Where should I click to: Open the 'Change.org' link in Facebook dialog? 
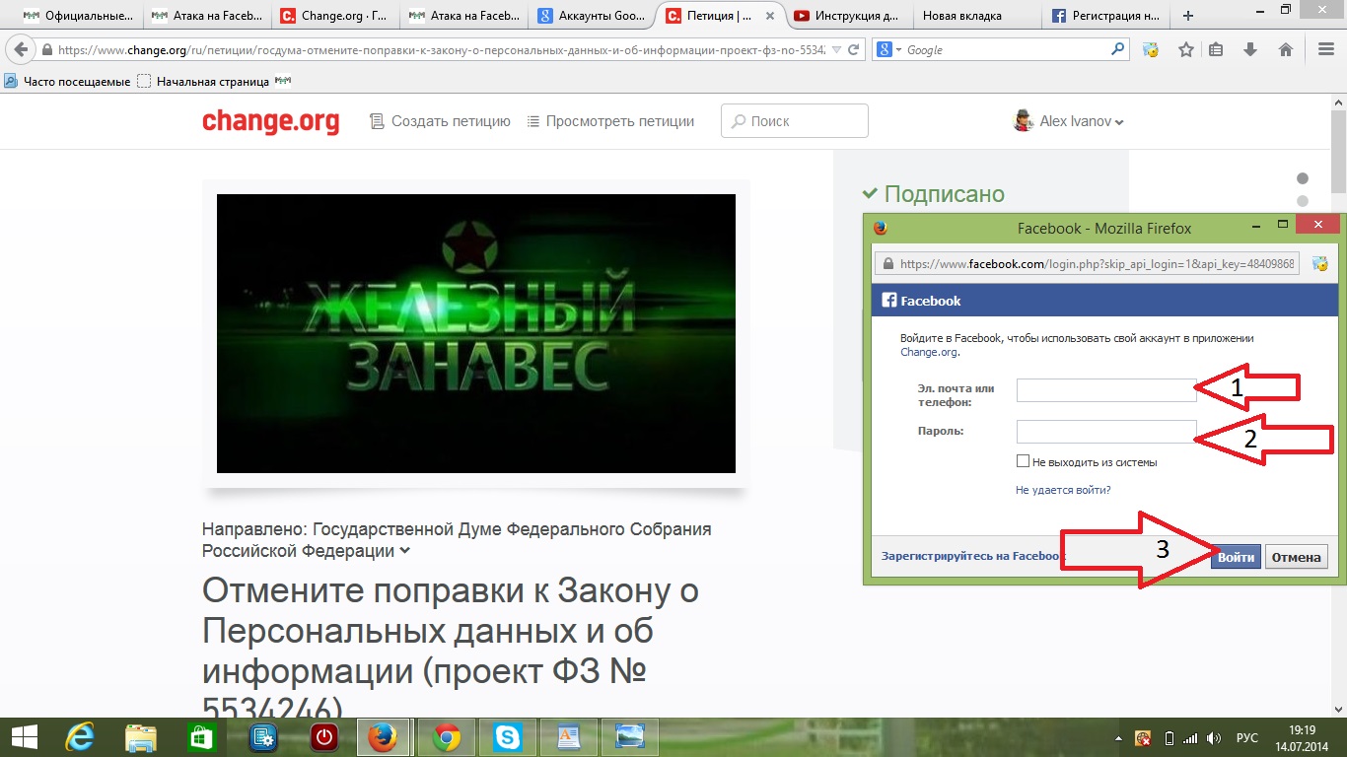(930, 352)
